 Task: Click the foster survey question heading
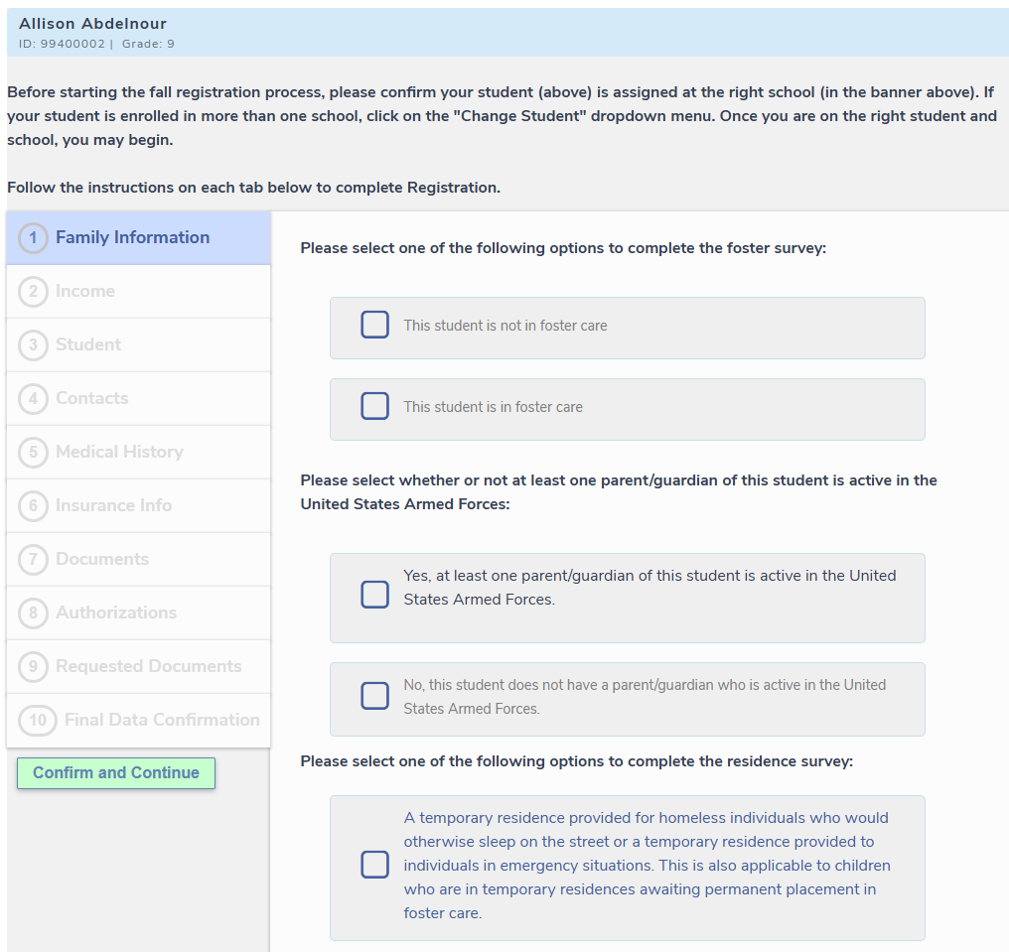click(x=563, y=248)
